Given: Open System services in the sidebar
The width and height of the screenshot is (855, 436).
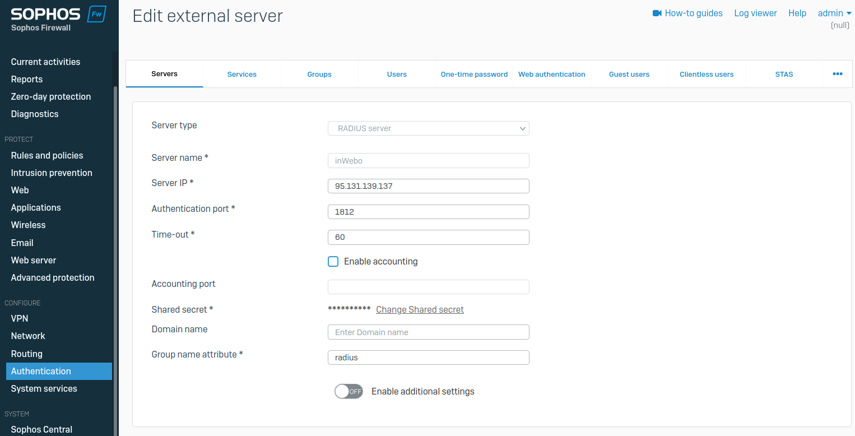Looking at the screenshot, I should click(44, 388).
